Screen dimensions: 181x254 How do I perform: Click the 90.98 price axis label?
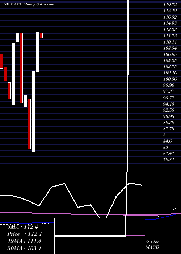(169, 116)
